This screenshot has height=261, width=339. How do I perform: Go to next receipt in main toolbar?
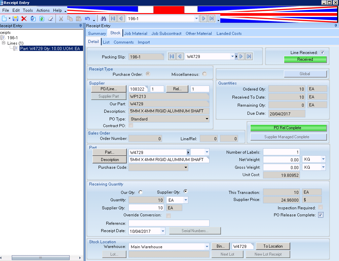coord(203,18)
